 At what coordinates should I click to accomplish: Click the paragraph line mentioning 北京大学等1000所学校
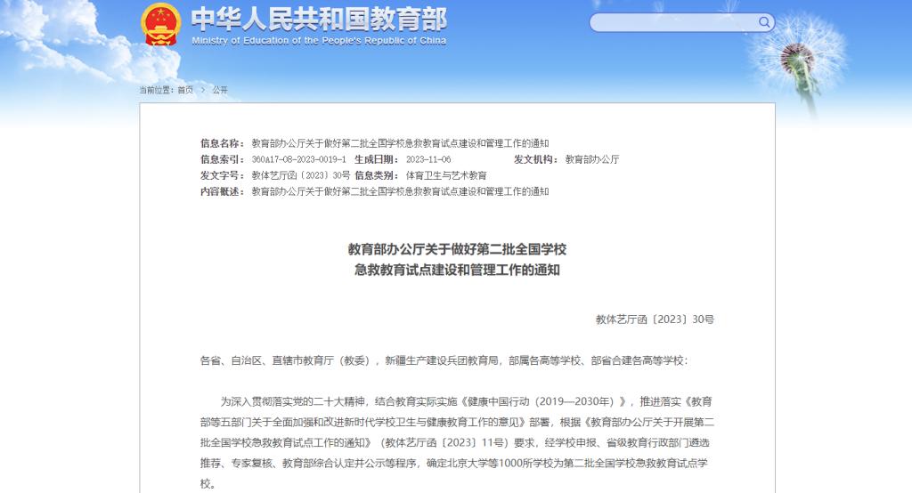tap(453, 463)
